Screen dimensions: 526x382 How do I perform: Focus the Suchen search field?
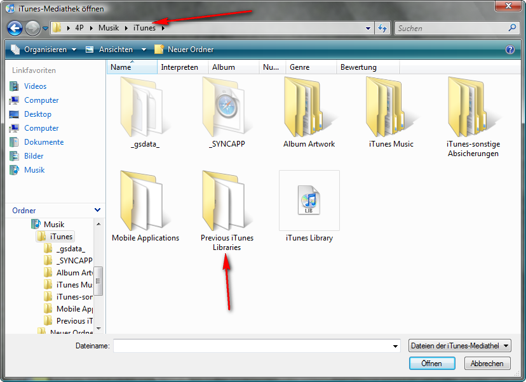click(452, 28)
